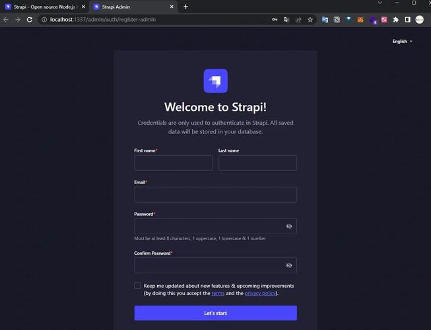Focus the Confirm Password input field
Screen dimensions: 431x330
point(215,265)
